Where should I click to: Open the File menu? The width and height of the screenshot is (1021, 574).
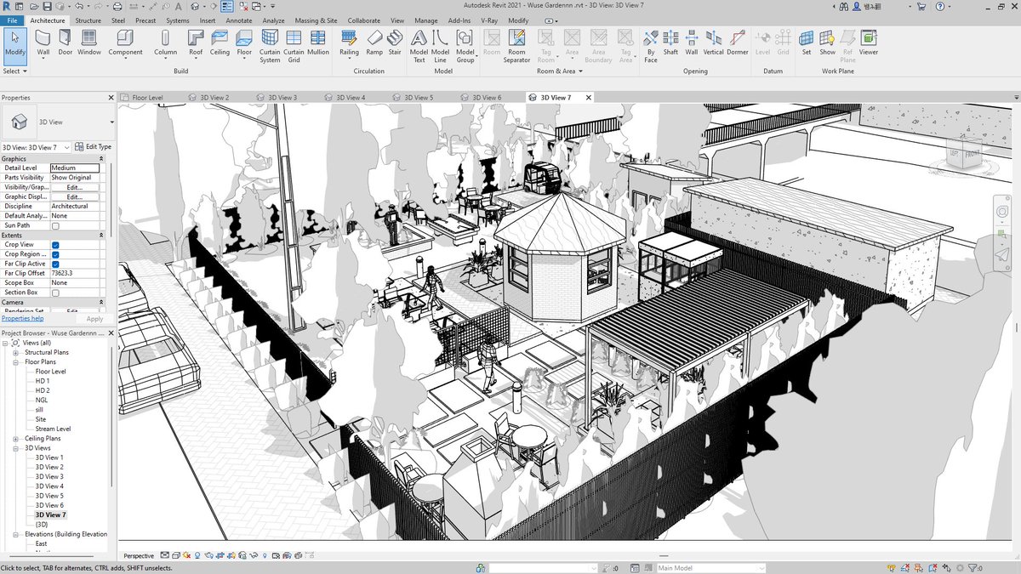click(x=13, y=20)
